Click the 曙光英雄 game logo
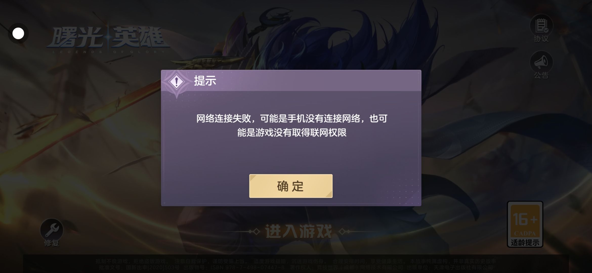Screen dimensions: 592x273 (108, 38)
